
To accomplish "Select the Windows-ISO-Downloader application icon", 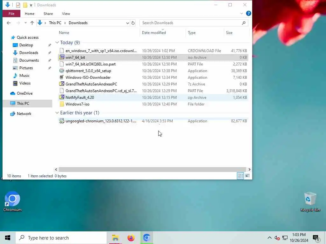I will (x=62, y=77).
